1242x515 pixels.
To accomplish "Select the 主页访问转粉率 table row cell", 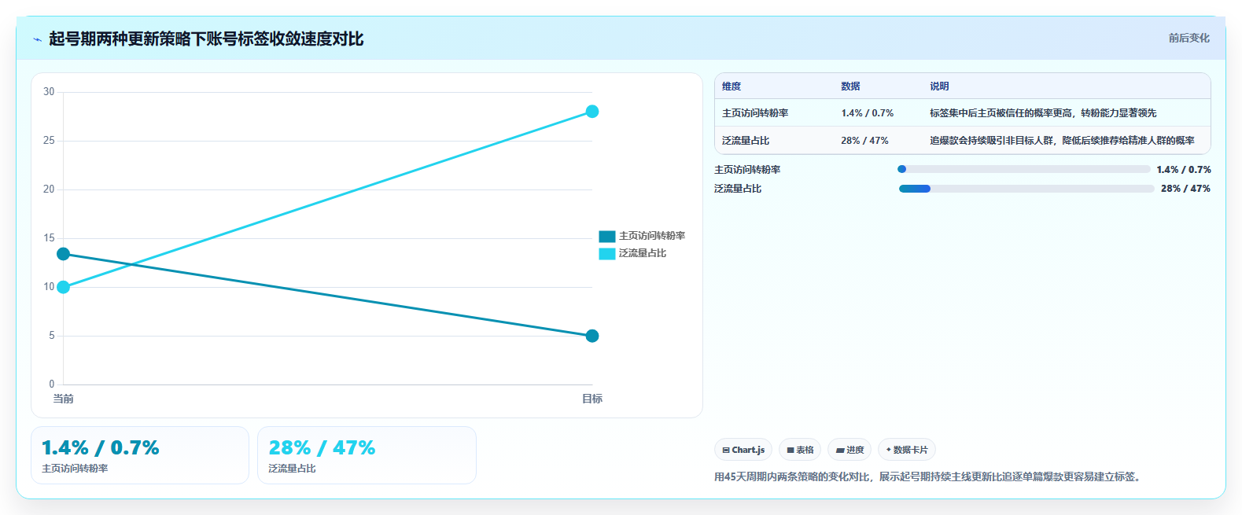I will 755,113.
